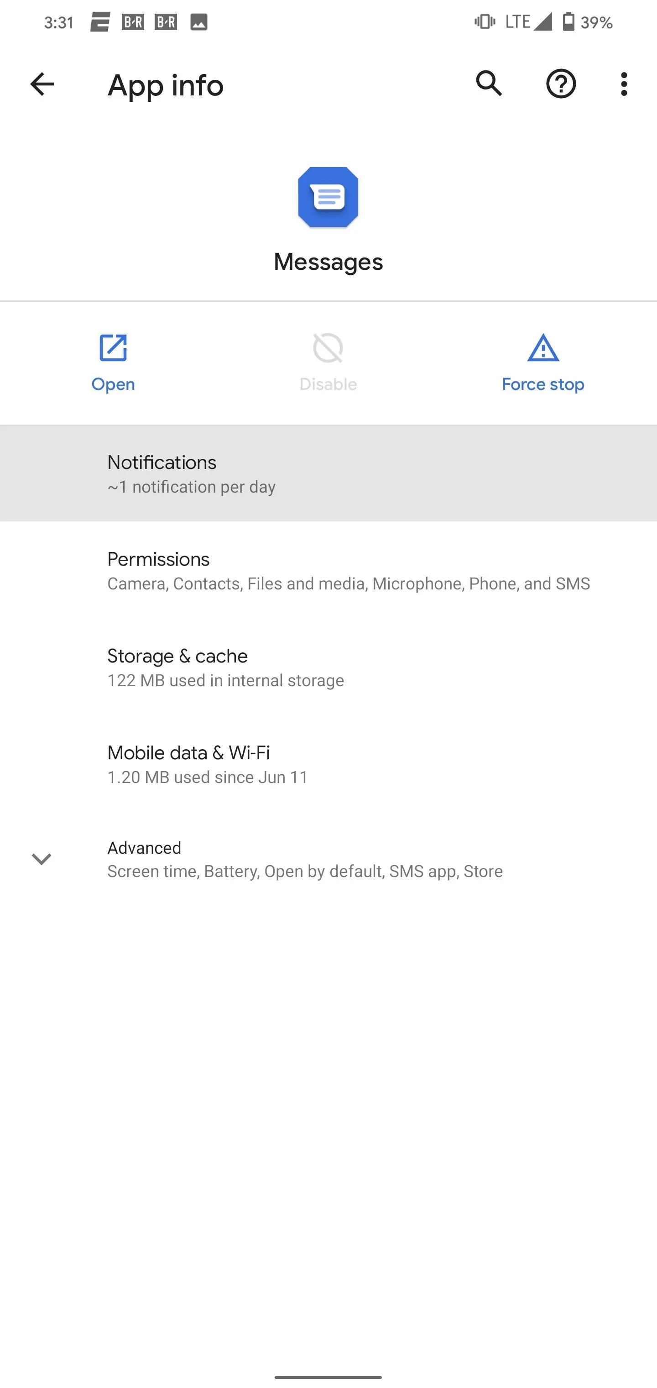Viewport: 657px width, 1388px height.
Task: Tap the Open label text
Action: point(113,384)
